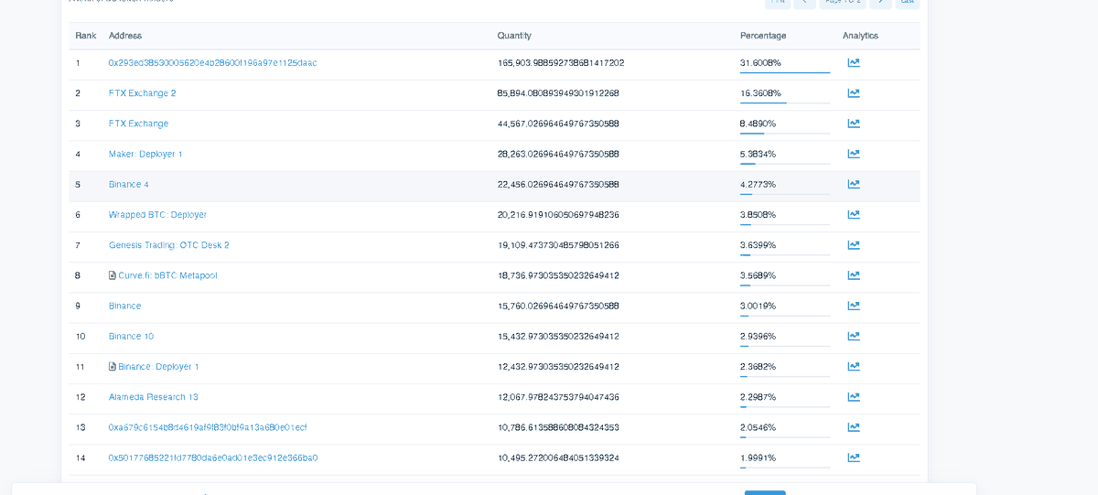Select quantity 85,894.080893949301912268
1098x495 pixels.
click(558, 93)
